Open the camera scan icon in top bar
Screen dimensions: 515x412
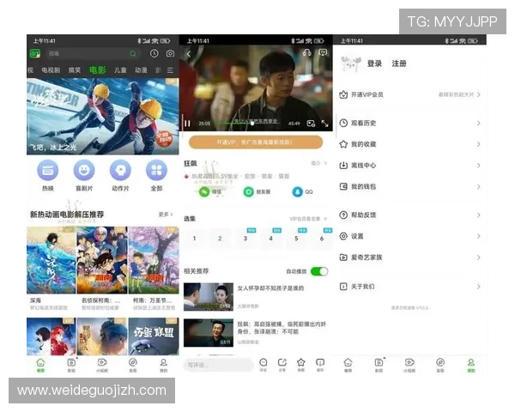pos(170,53)
